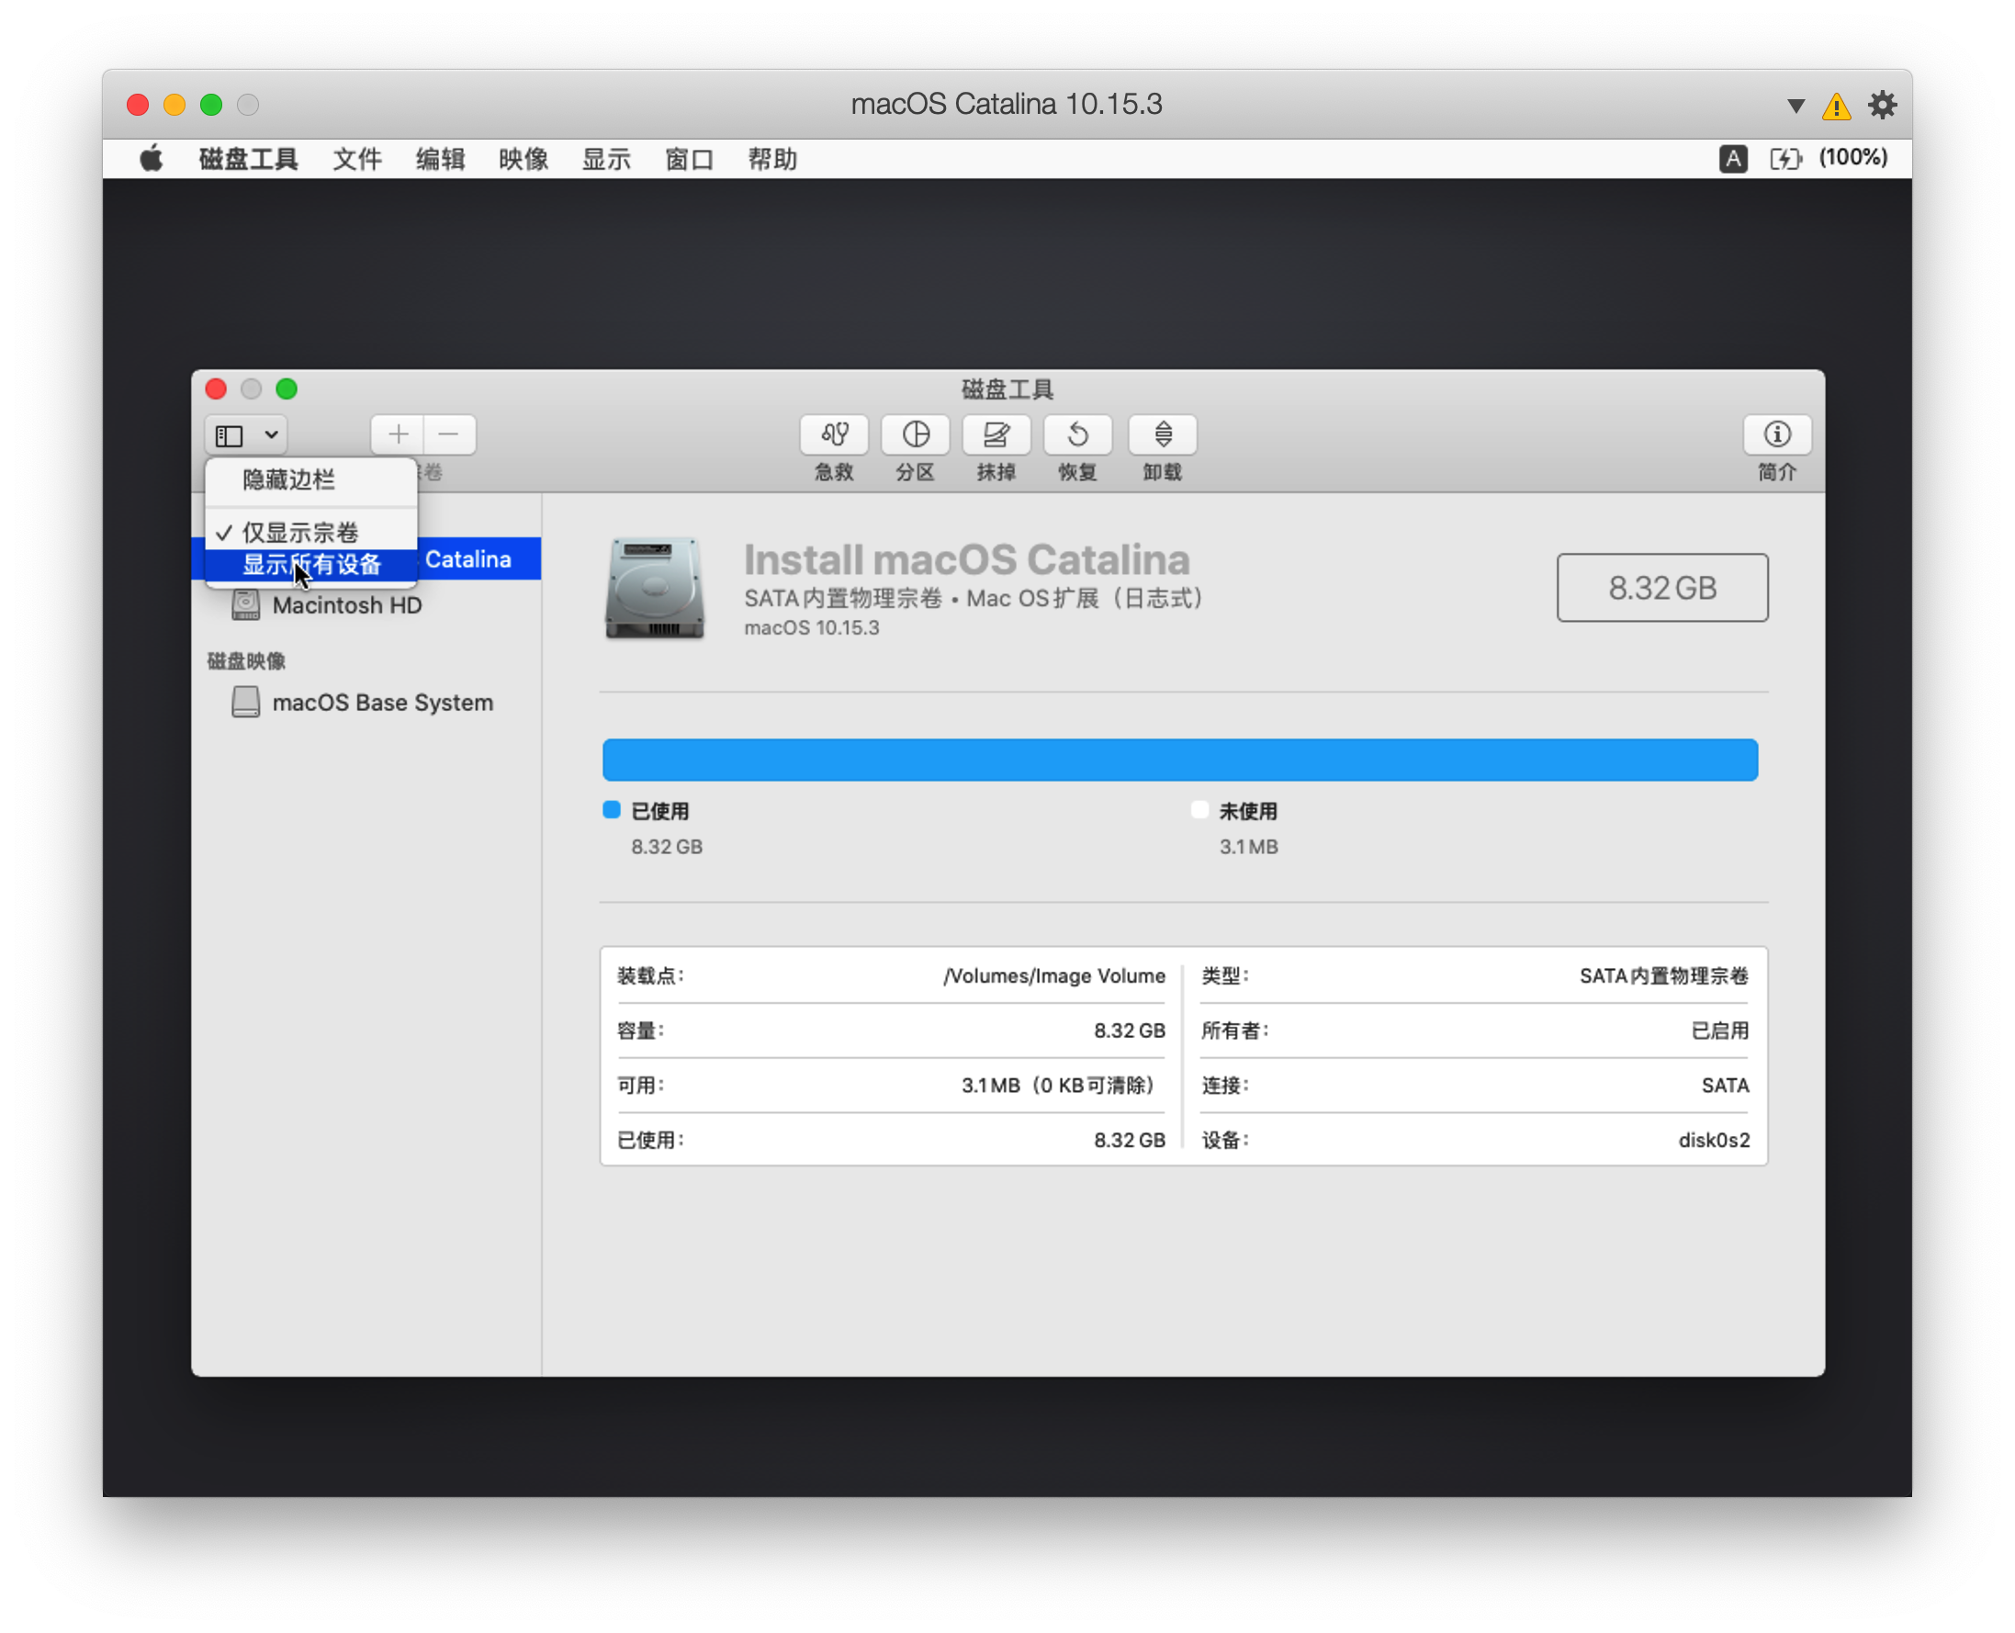Open the VM settings gear menu
Viewport: 2015px width, 1633px height.
[x=1882, y=106]
